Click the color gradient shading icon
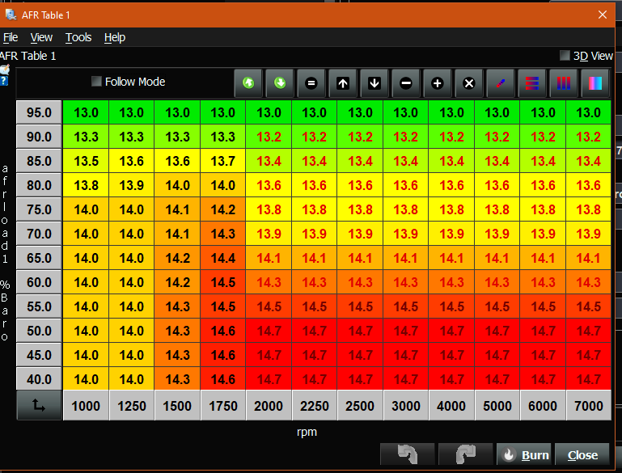 tap(594, 83)
